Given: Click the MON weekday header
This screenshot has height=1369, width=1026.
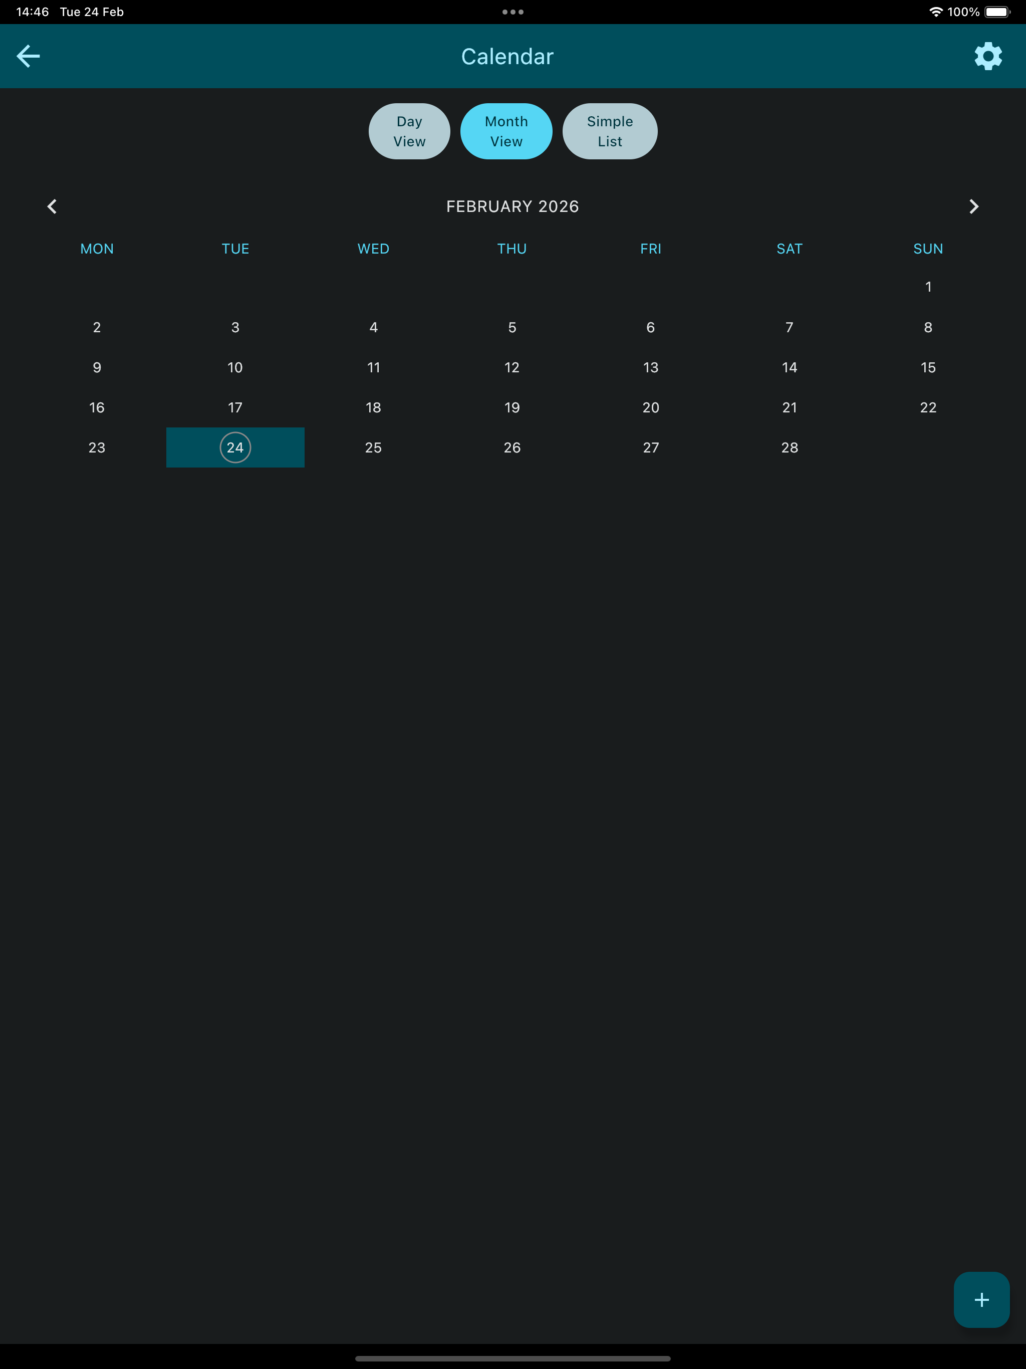Looking at the screenshot, I should [97, 249].
